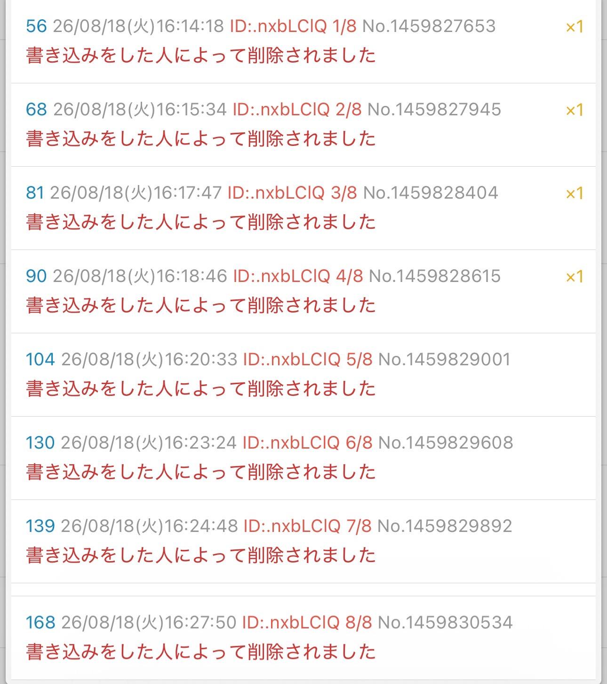Click the timestamp 16:17:47 on post 81
The width and height of the screenshot is (607, 684).
(188, 193)
